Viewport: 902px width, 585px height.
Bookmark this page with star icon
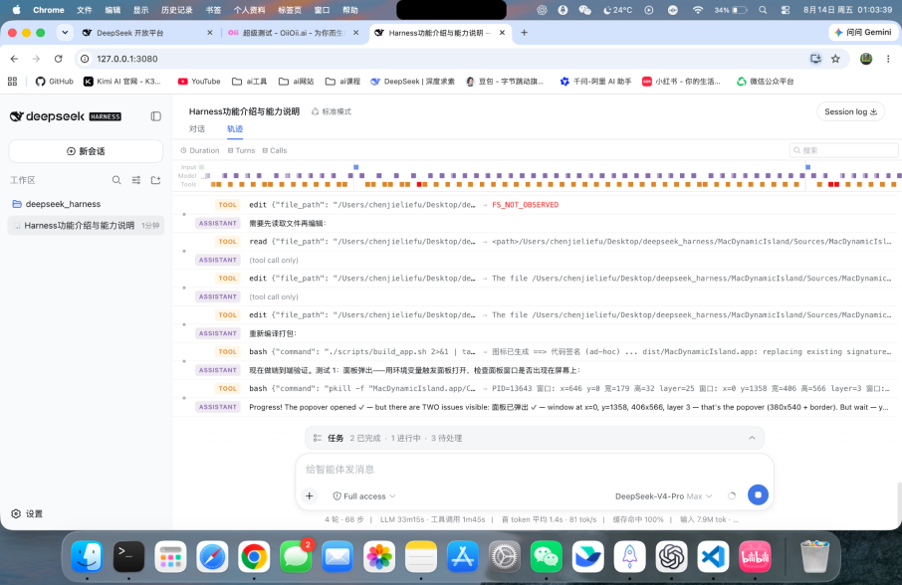point(836,59)
